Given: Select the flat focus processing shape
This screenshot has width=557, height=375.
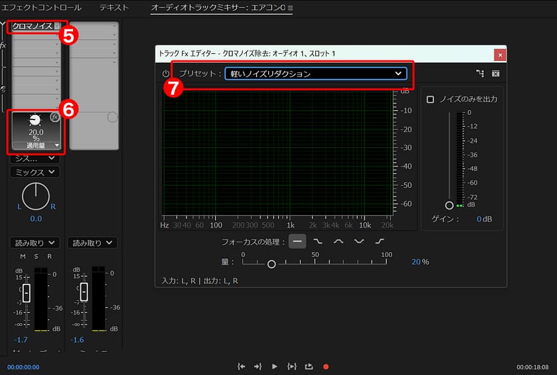Looking at the screenshot, I should click(x=297, y=242).
